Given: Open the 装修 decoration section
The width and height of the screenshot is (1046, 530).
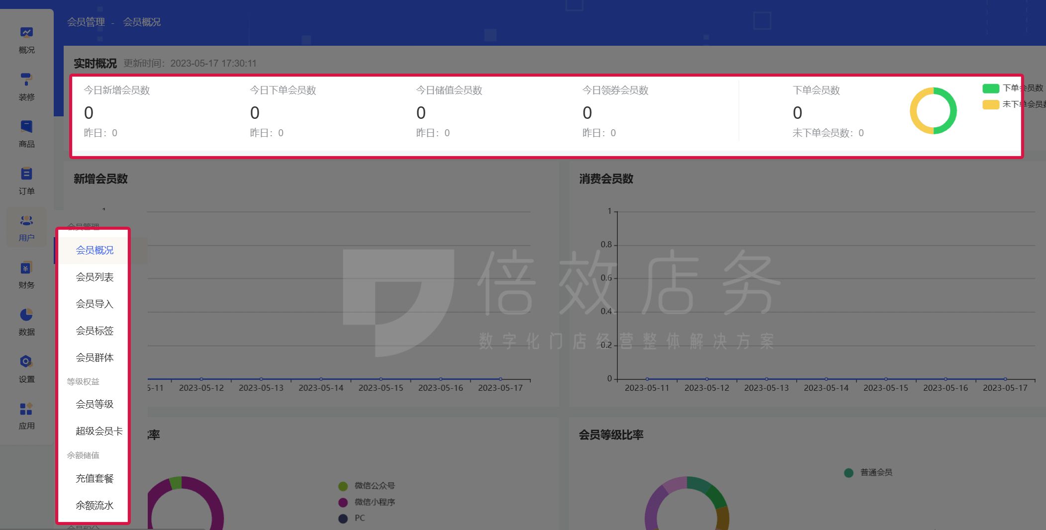Looking at the screenshot, I should pyautogui.click(x=26, y=87).
